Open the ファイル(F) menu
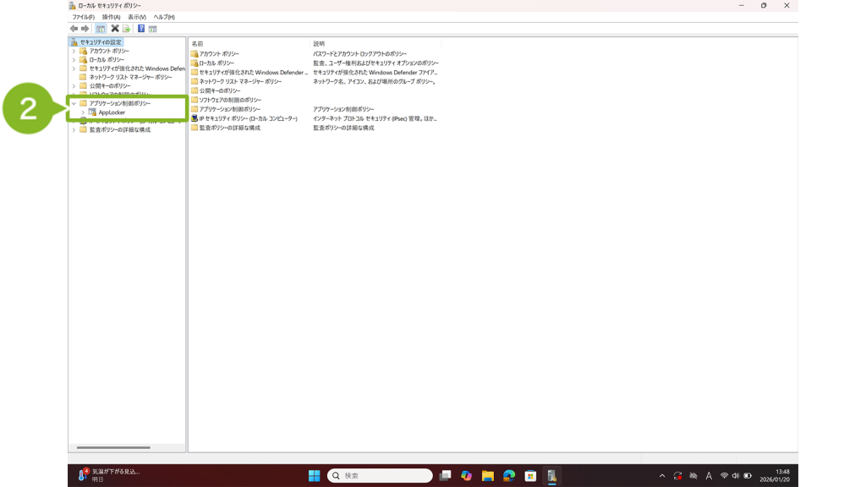Image resolution: width=866 pixels, height=487 pixels. point(83,17)
